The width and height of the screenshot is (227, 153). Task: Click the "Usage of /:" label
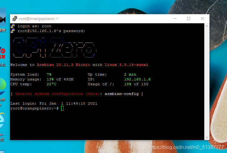[x=101, y=84]
